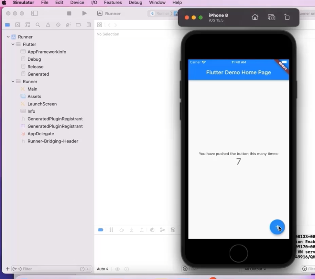Image resolution: width=315 pixels, height=279 pixels.
Task: Go back in editor history
Action: click(109, 25)
